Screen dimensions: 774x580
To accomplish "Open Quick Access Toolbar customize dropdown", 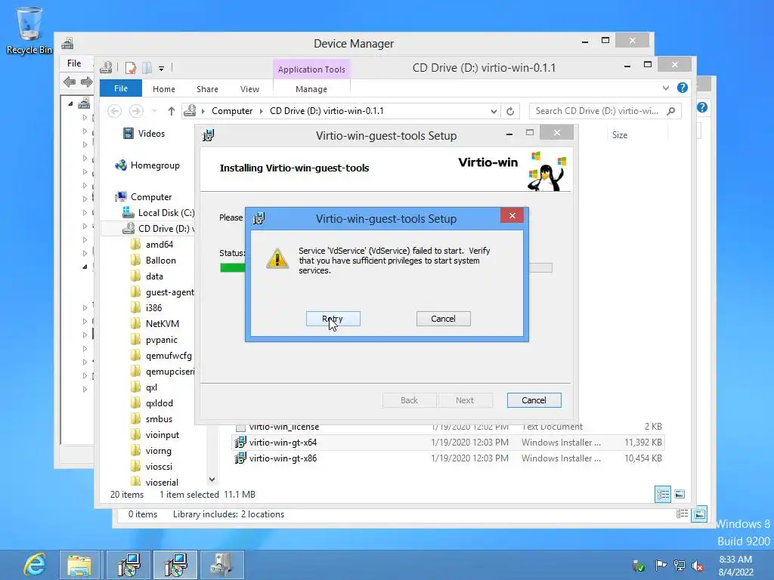I will [x=162, y=68].
